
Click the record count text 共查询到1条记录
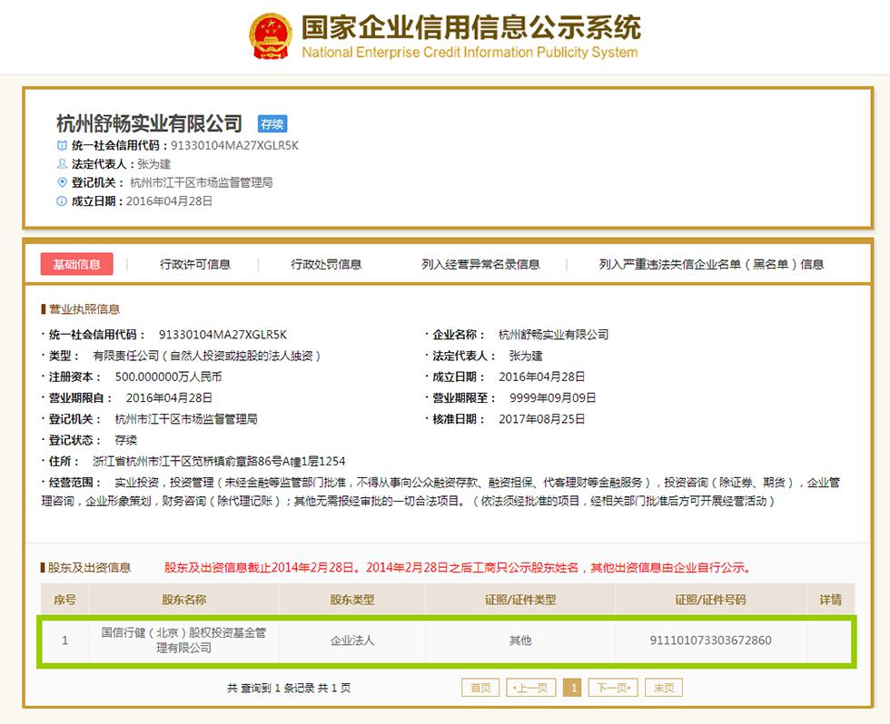pyautogui.click(x=289, y=688)
